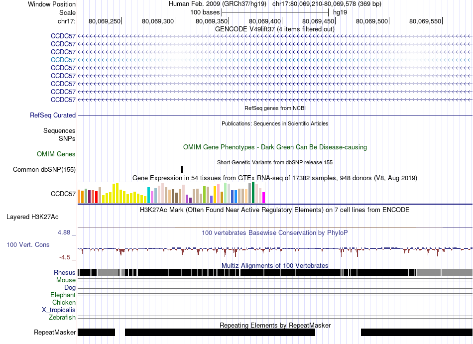Click the Dog alignment label

coord(70,288)
